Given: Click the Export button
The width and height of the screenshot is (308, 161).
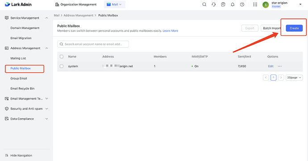Looking at the screenshot, I should [x=250, y=28].
